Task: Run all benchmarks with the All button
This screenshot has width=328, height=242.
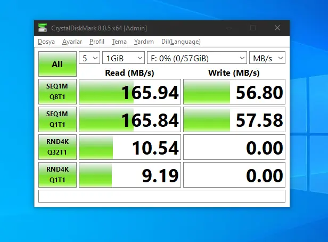Action: (x=58, y=64)
